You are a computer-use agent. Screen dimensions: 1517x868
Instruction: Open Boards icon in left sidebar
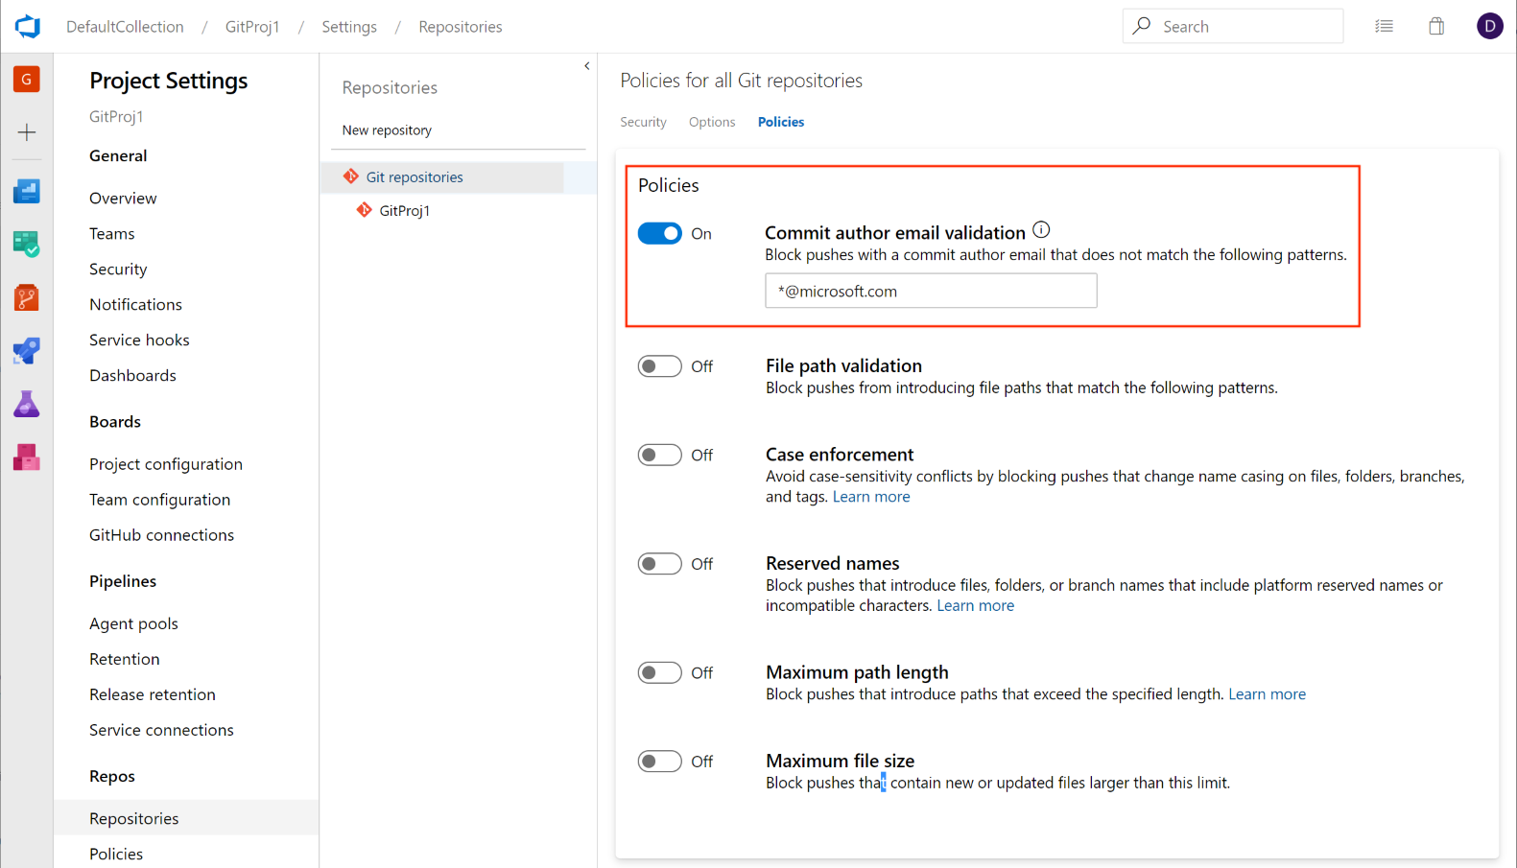click(x=27, y=192)
